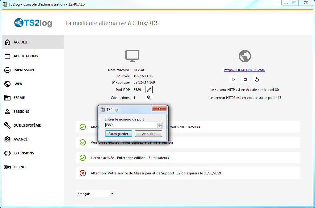Open the SOFT4EUROPE.com link

tap(244, 70)
